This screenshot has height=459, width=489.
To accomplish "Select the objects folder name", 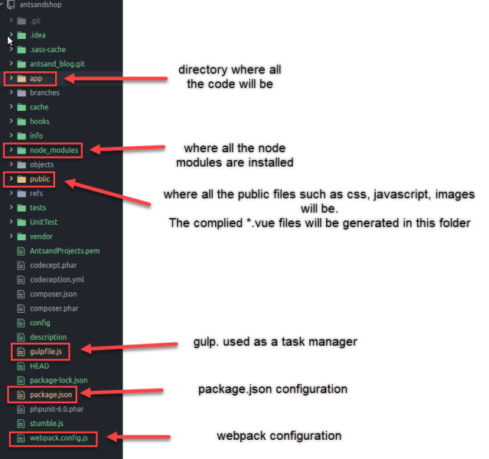I will [42, 164].
